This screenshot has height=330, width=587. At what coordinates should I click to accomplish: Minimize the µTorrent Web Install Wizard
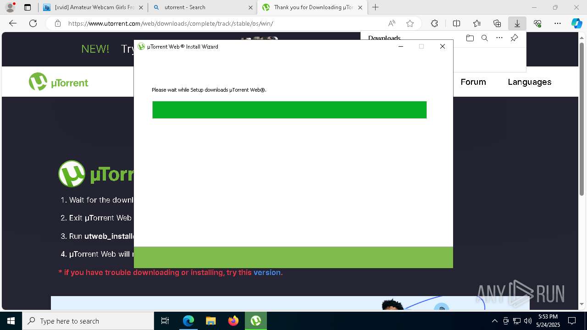(x=400, y=46)
